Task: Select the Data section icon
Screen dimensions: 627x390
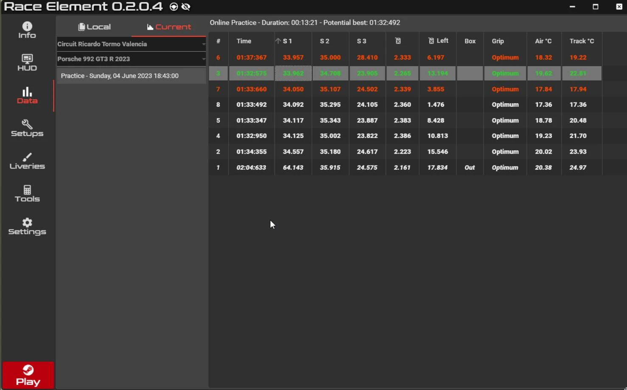Action: click(27, 95)
